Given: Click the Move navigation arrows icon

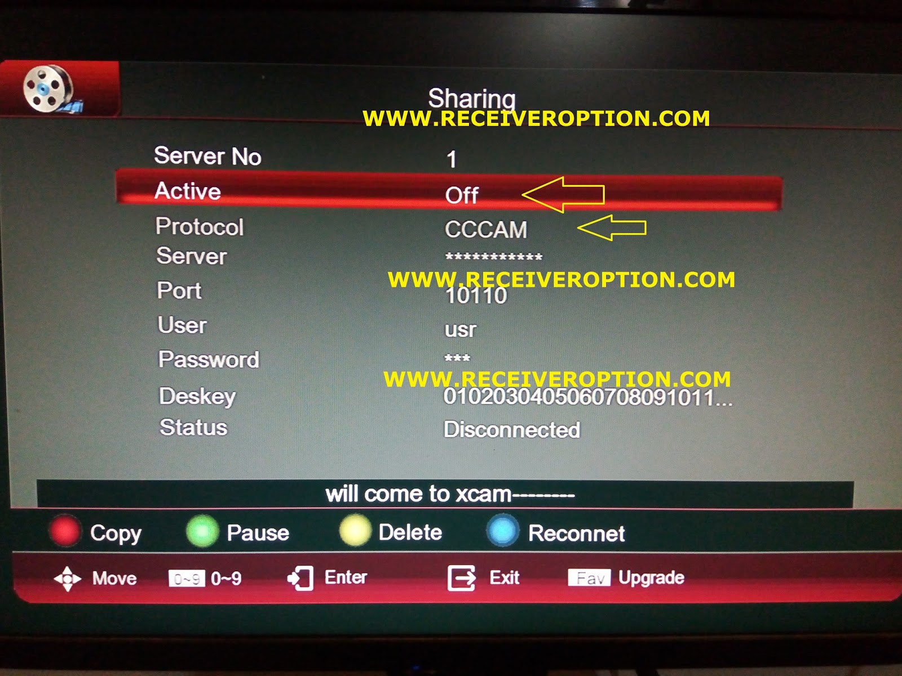Looking at the screenshot, I should 68,577.
